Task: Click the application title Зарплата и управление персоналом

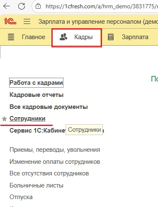Action: (98, 22)
